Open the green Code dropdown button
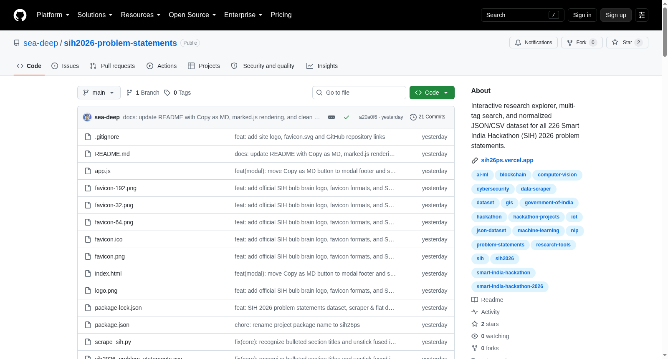 click(x=432, y=93)
